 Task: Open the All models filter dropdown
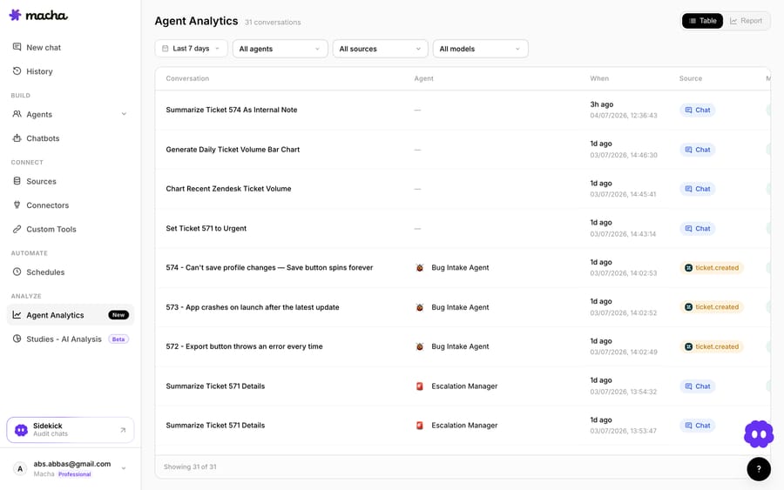click(480, 49)
